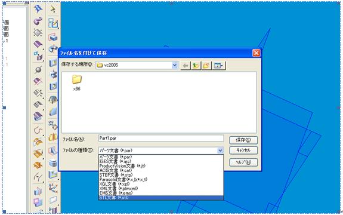Screen dimensions: 343x215
Task: Collapse the file type combo box arrow
Action: point(220,150)
